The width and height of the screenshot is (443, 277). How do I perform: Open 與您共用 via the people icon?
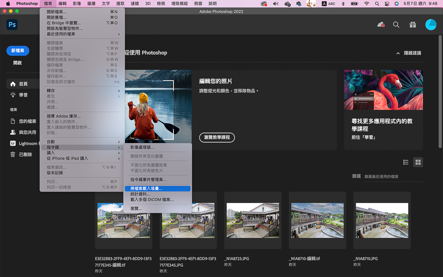13,132
